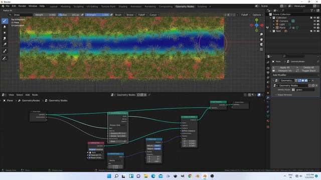Hide the Plane in viewport via eye icon

pyautogui.click(x=315, y=27)
